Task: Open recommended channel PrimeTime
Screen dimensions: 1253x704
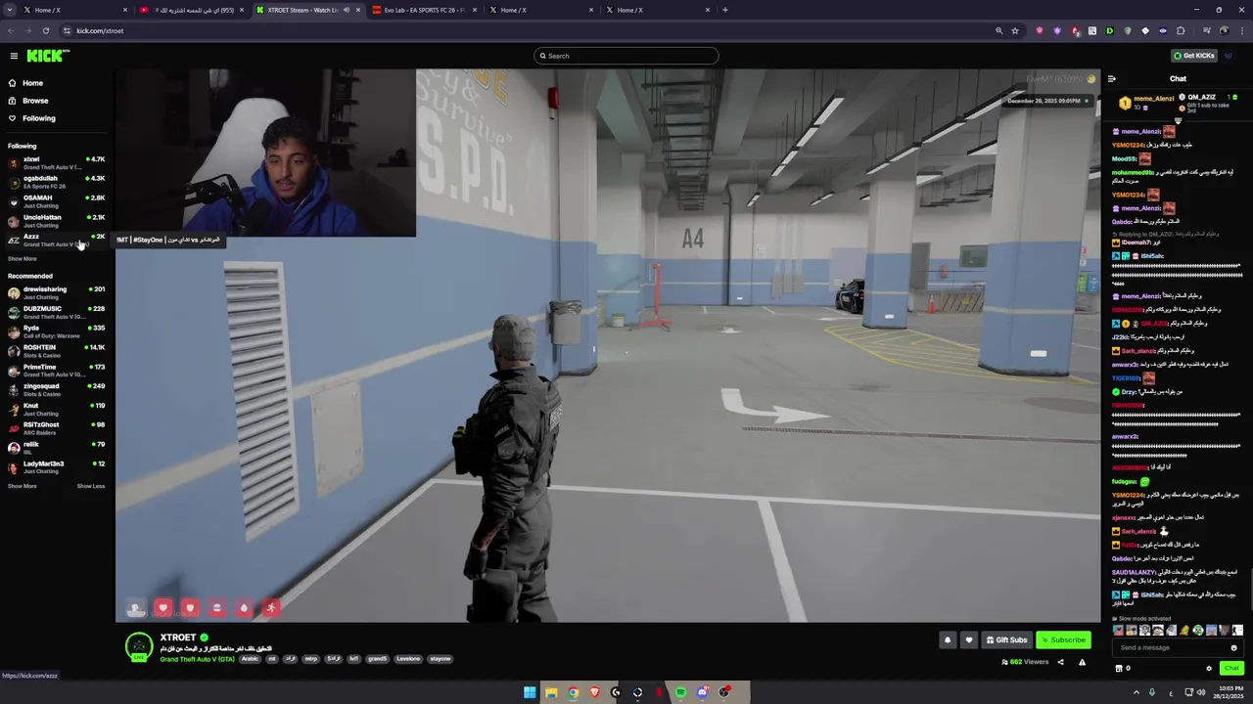Action: (56, 371)
